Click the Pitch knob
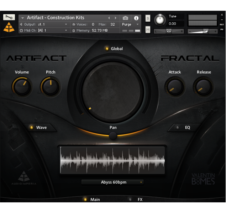The image size is (226, 213). coord(51,87)
